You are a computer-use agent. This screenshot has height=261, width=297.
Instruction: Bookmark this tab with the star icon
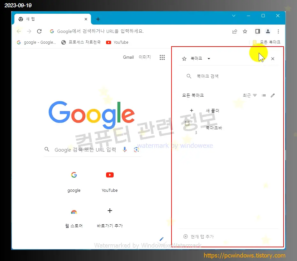245,31
